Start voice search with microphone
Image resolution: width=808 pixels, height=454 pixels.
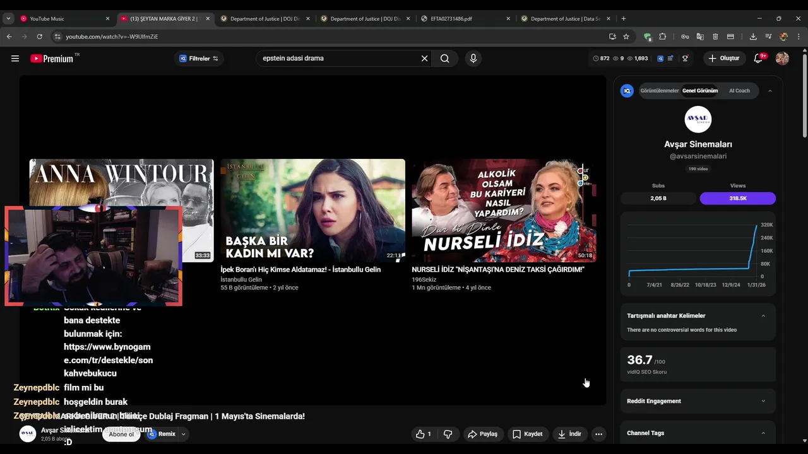(x=473, y=59)
